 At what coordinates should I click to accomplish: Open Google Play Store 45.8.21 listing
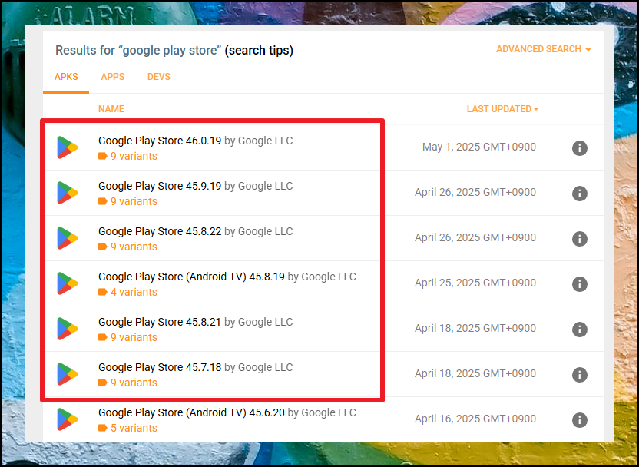pos(160,322)
